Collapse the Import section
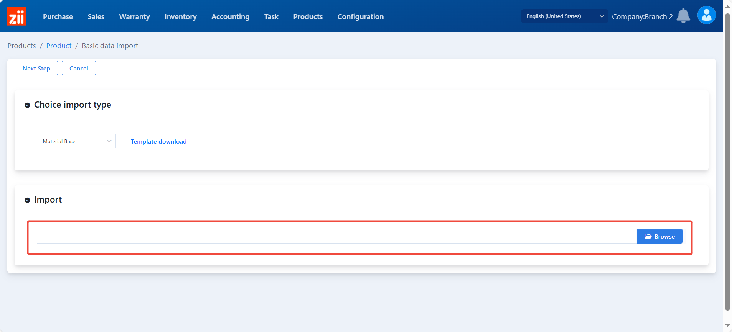 27,200
